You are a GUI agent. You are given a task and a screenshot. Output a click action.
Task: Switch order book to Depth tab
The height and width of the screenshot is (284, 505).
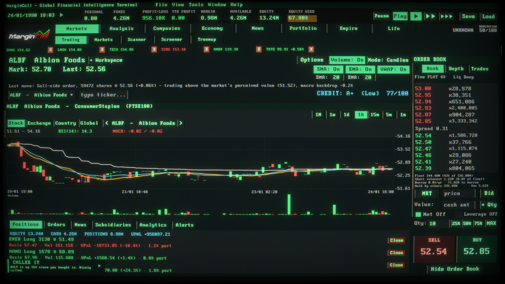(456, 69)
